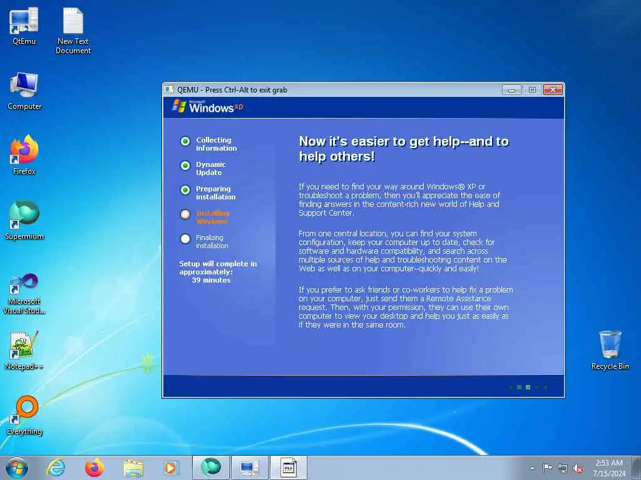Click the paragraph about Remote Assistance request
Image resolution: width=641 pixels, height=480 pixels.
coord(406,307)
